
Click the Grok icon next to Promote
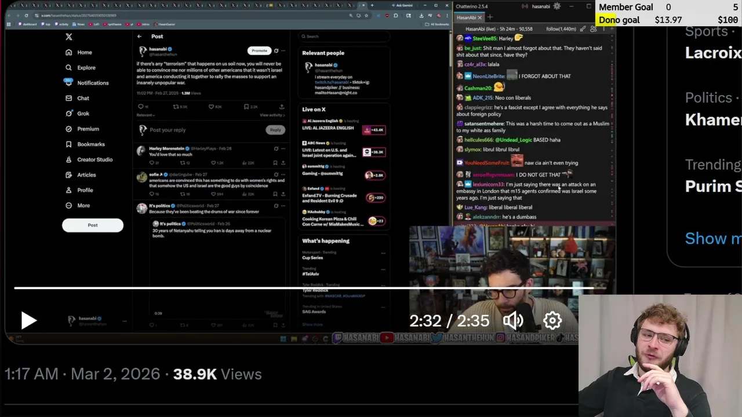click(276, 51)
